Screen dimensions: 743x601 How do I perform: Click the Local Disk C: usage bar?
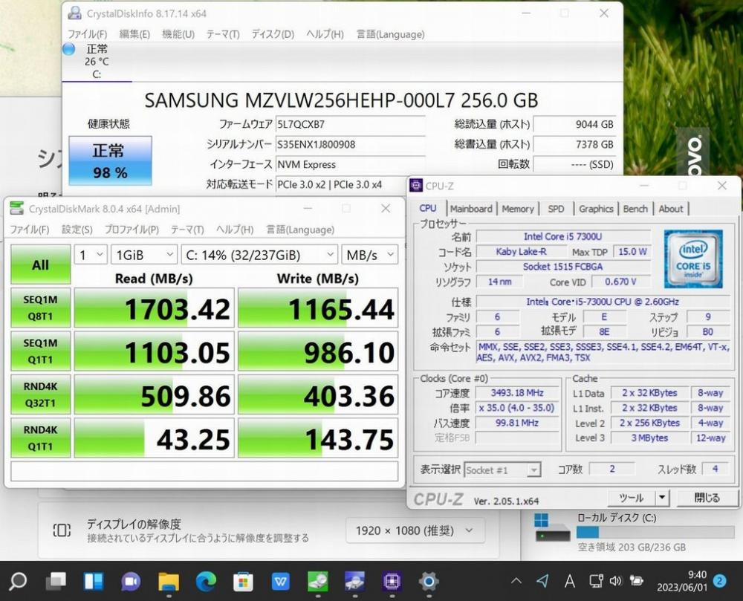coord(655,533)
